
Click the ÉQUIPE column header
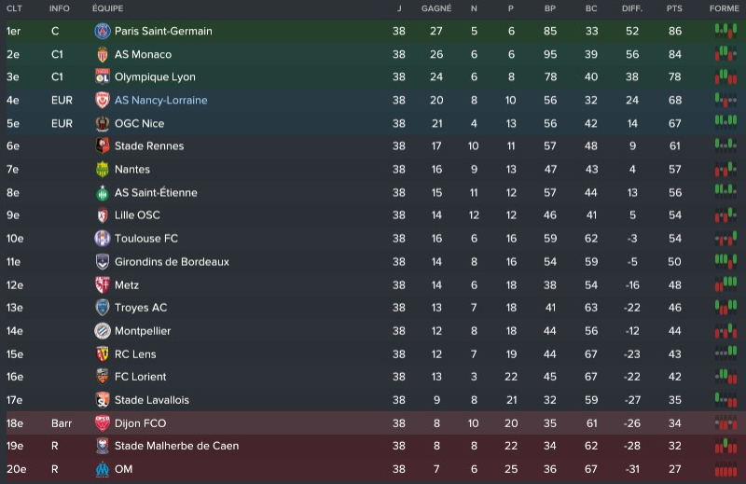[107, 8]
